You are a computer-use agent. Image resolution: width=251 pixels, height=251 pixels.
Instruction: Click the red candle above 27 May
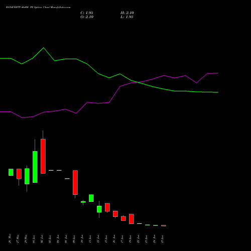(x=19, y=174)
